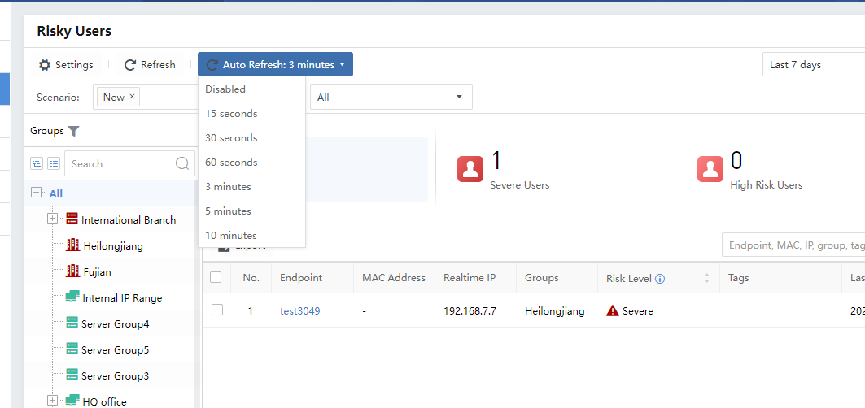Expand the International Branch tree node
Screen dimensions: 865x408
pyautogui.click(x=53, y=219)
